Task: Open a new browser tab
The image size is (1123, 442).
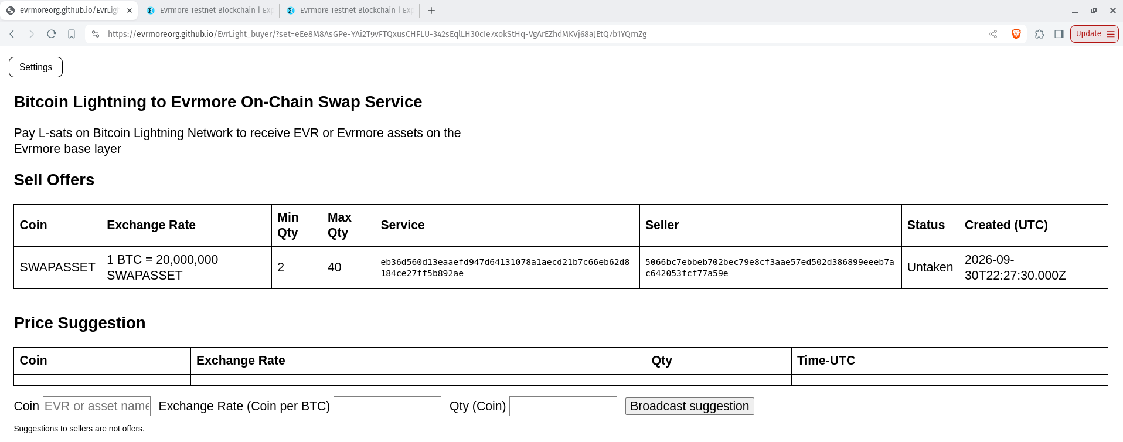Action: coord(431,11)
